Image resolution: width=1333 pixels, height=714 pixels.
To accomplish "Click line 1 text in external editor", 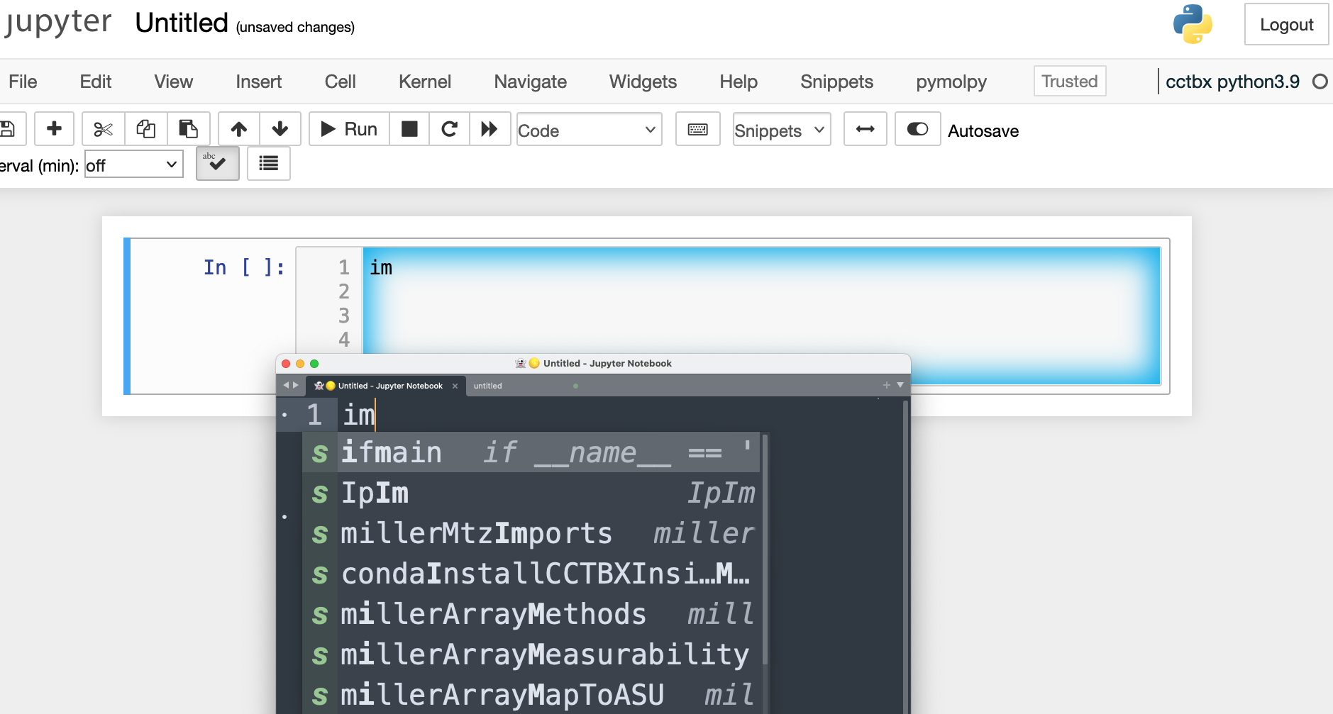I will point(359,415).
